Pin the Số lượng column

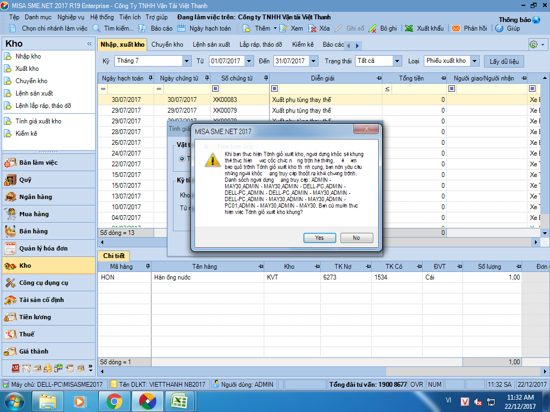518,267
